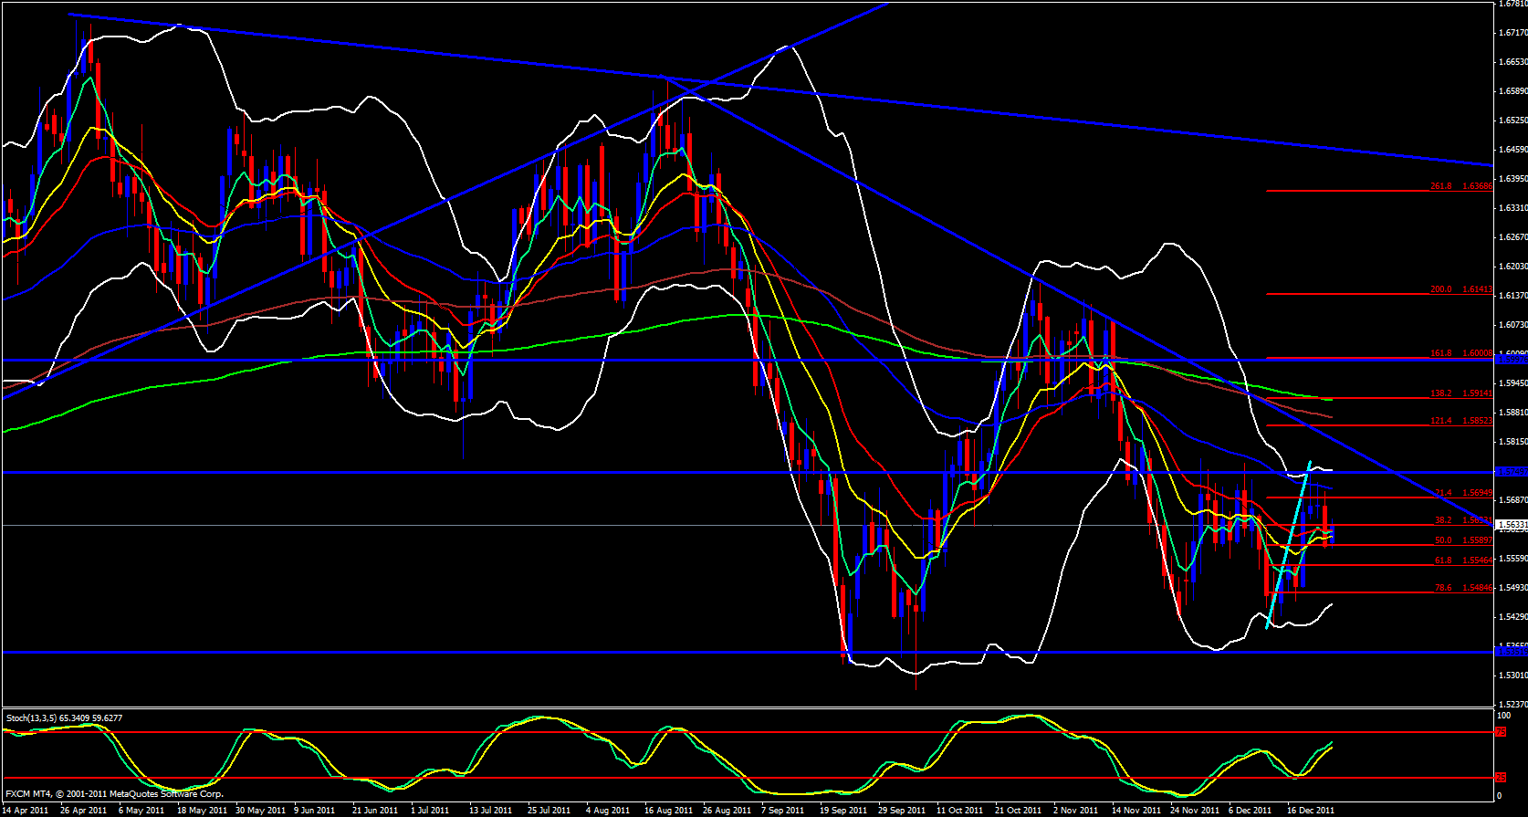
Task: Click the current price tag 1.56331
Action: point(1512,525)
